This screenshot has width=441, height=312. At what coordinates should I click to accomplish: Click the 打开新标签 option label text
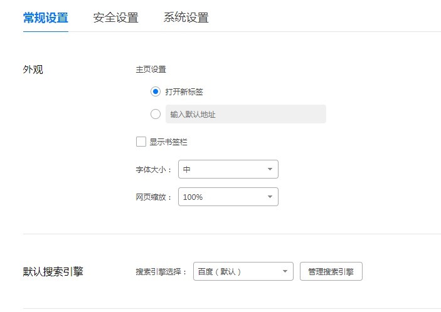[184, 92]
